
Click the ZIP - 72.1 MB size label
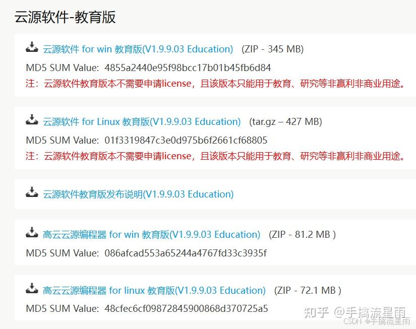point(308,291)
